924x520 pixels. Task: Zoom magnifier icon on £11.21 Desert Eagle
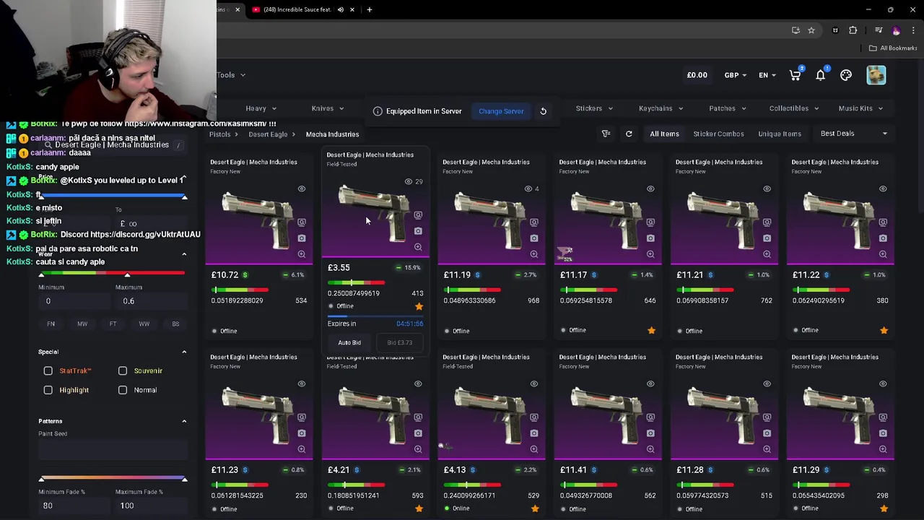767,254
